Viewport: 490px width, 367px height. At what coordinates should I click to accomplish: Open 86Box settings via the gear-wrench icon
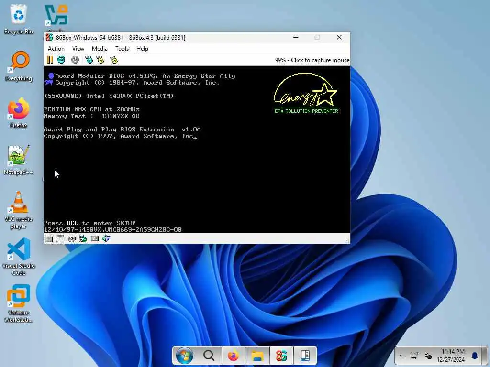pos(114,60)
